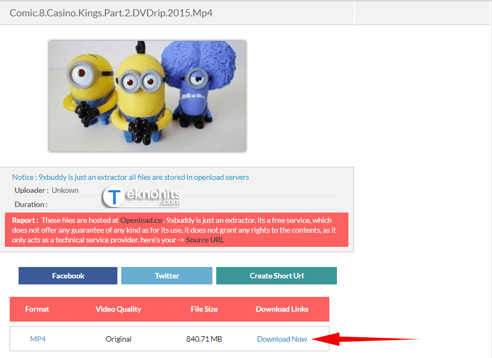Click the Format column header

click(x=37, y=309)
